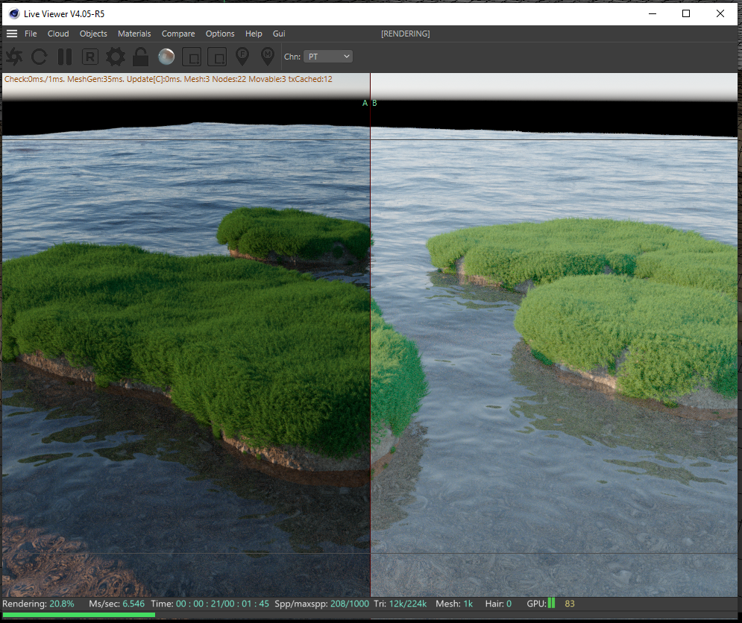Click the Hair 0 status entry

click(x=498, y=604)
